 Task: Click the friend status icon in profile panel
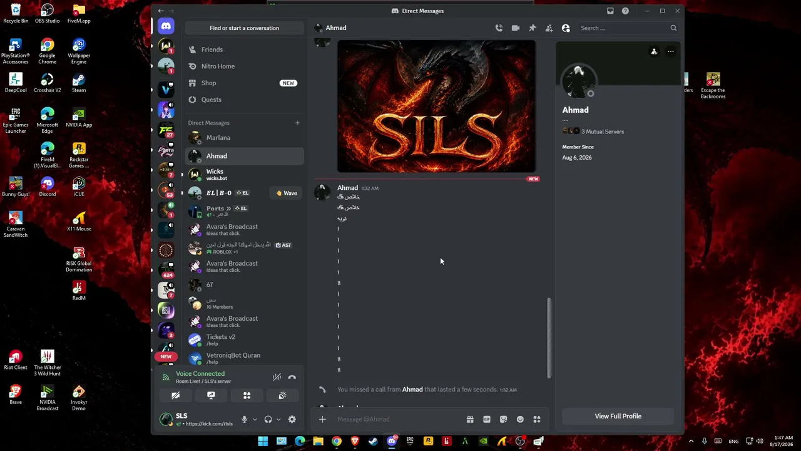click(x=654, y=51)
